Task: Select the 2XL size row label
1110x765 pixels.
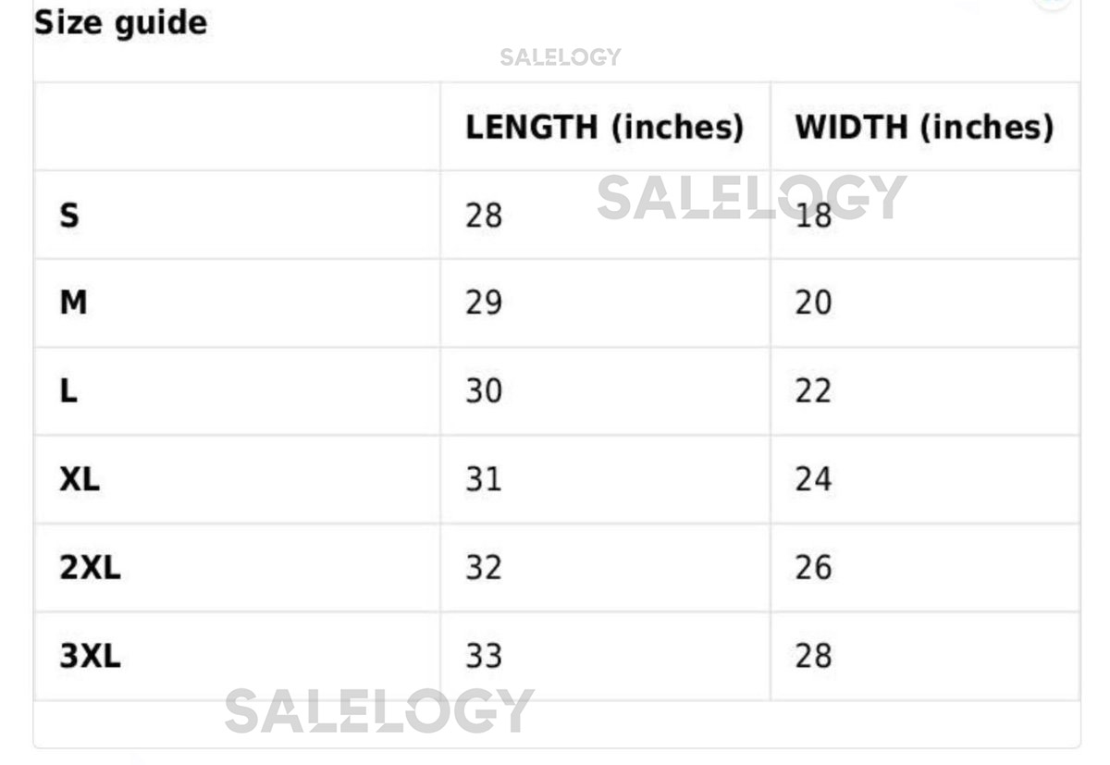Action: [x=90, y=567]
